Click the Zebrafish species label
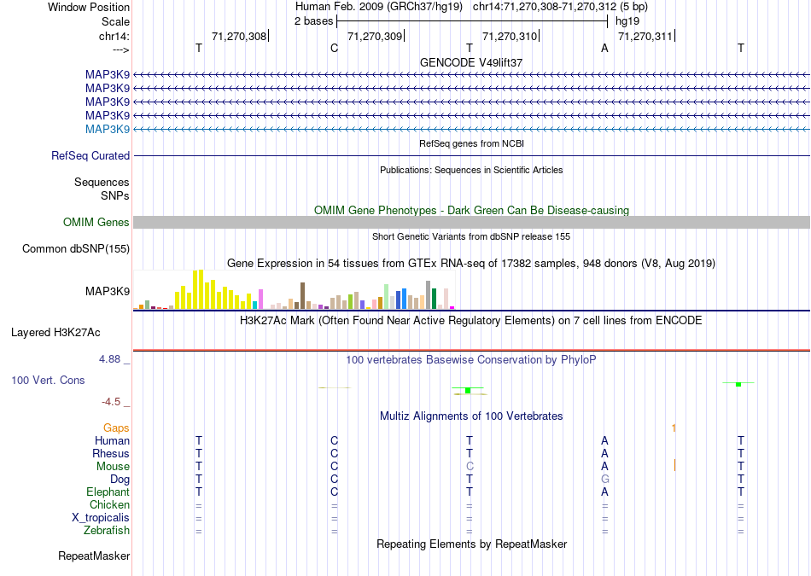811x576 pixels. (x=107, y=531)
